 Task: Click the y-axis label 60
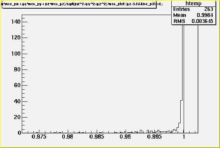click(17, 85)
